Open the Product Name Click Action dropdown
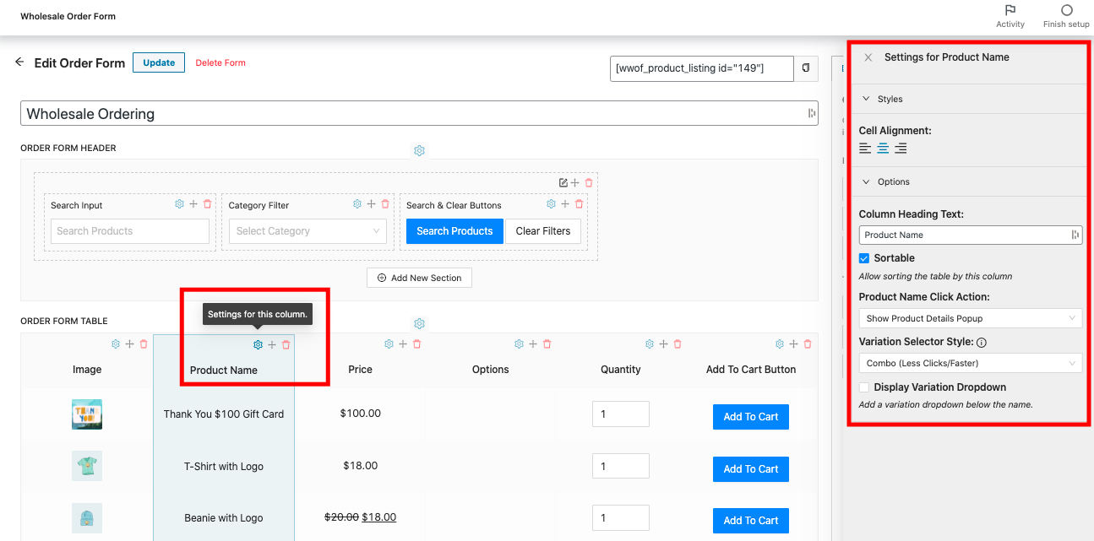This screenshot has width=1094, height=541. (x=970, y=318)
